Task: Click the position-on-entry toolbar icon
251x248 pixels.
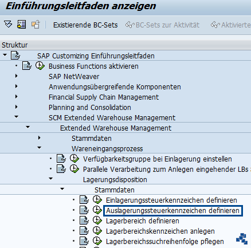Action: pos(21,25)
